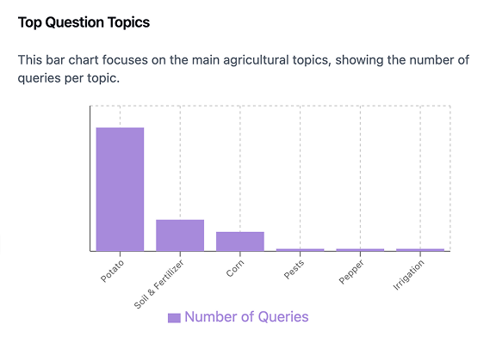Click the Irrigation axis label
Screen dimensions: 496x361
click(x=408, y=275)
